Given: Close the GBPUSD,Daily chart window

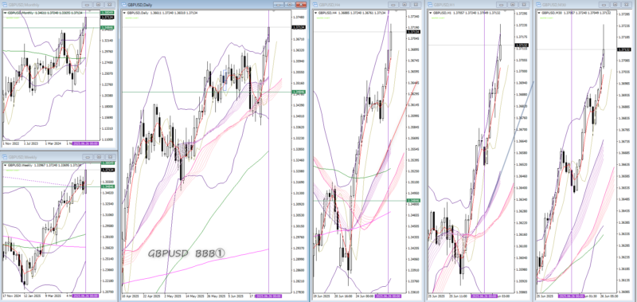Looking at the screenshot, I should 301,5.
